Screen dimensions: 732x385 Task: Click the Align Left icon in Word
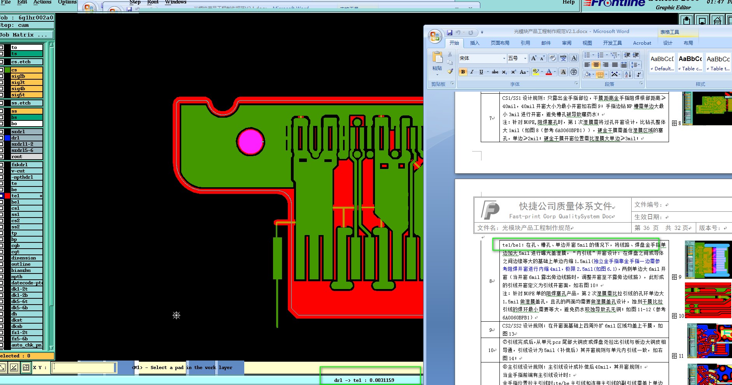(x=587, y=65)
